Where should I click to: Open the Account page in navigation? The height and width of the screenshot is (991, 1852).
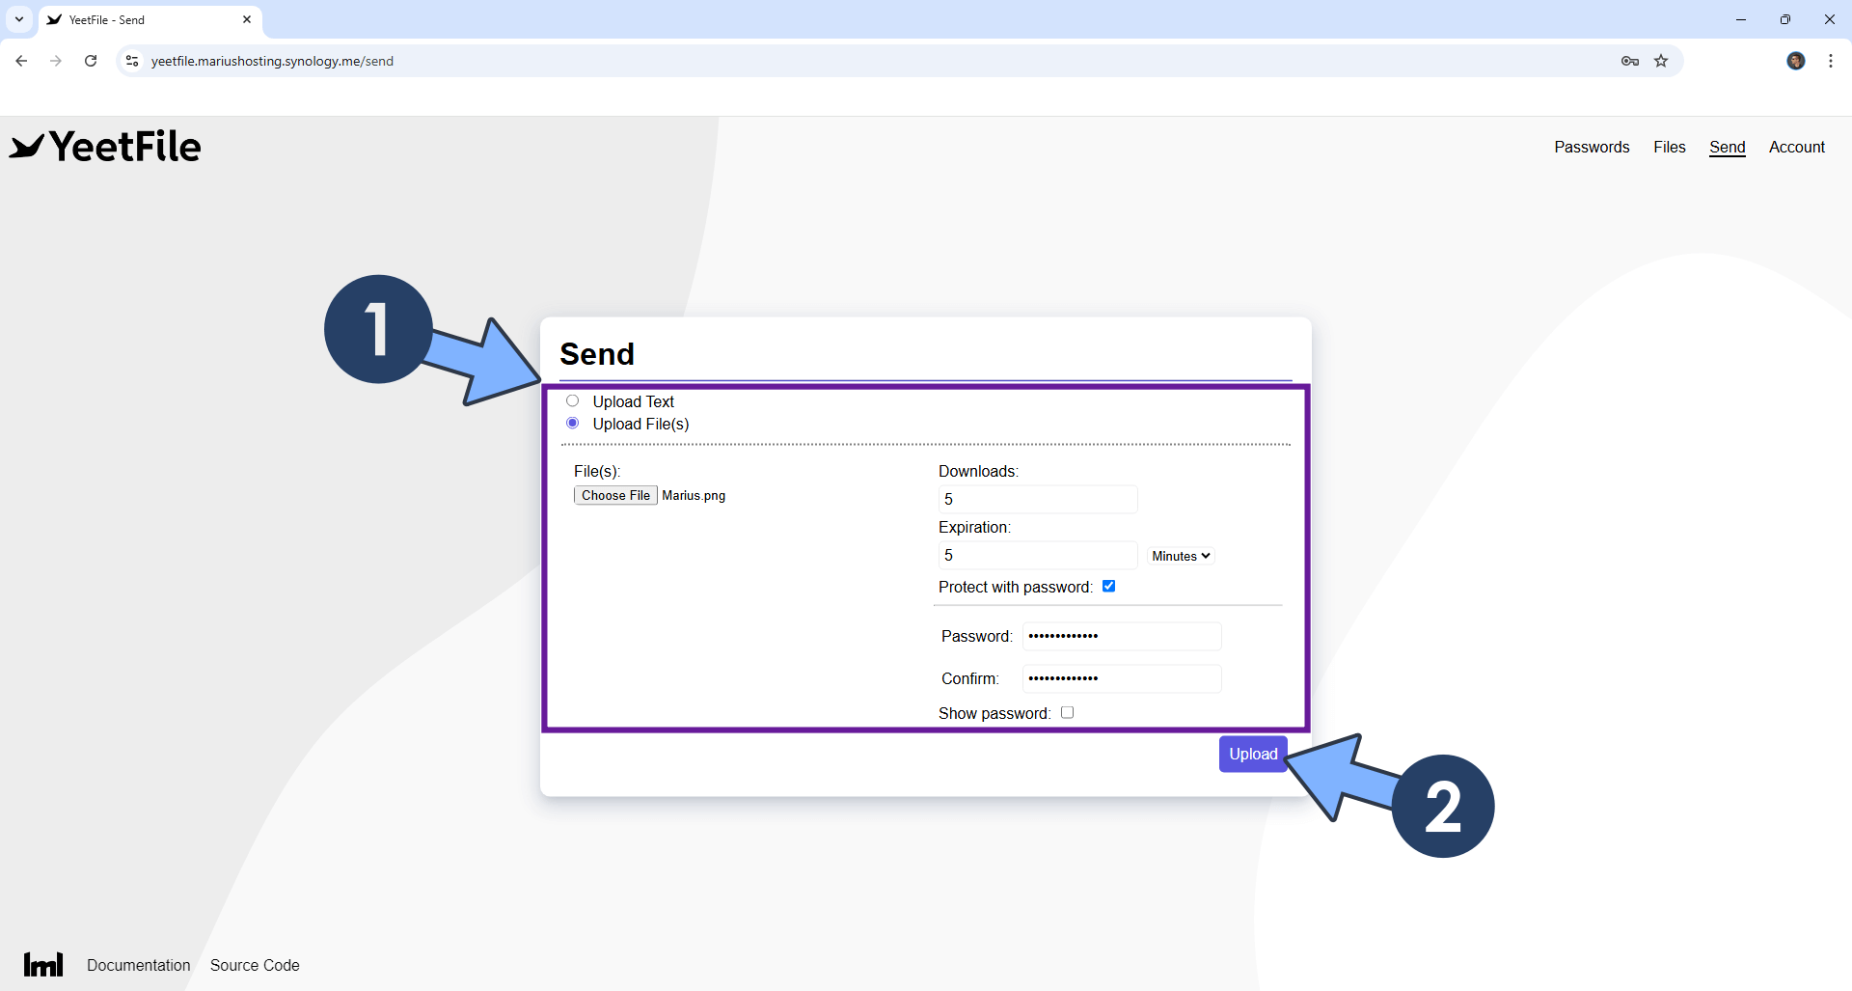(x=1797, y=147)
